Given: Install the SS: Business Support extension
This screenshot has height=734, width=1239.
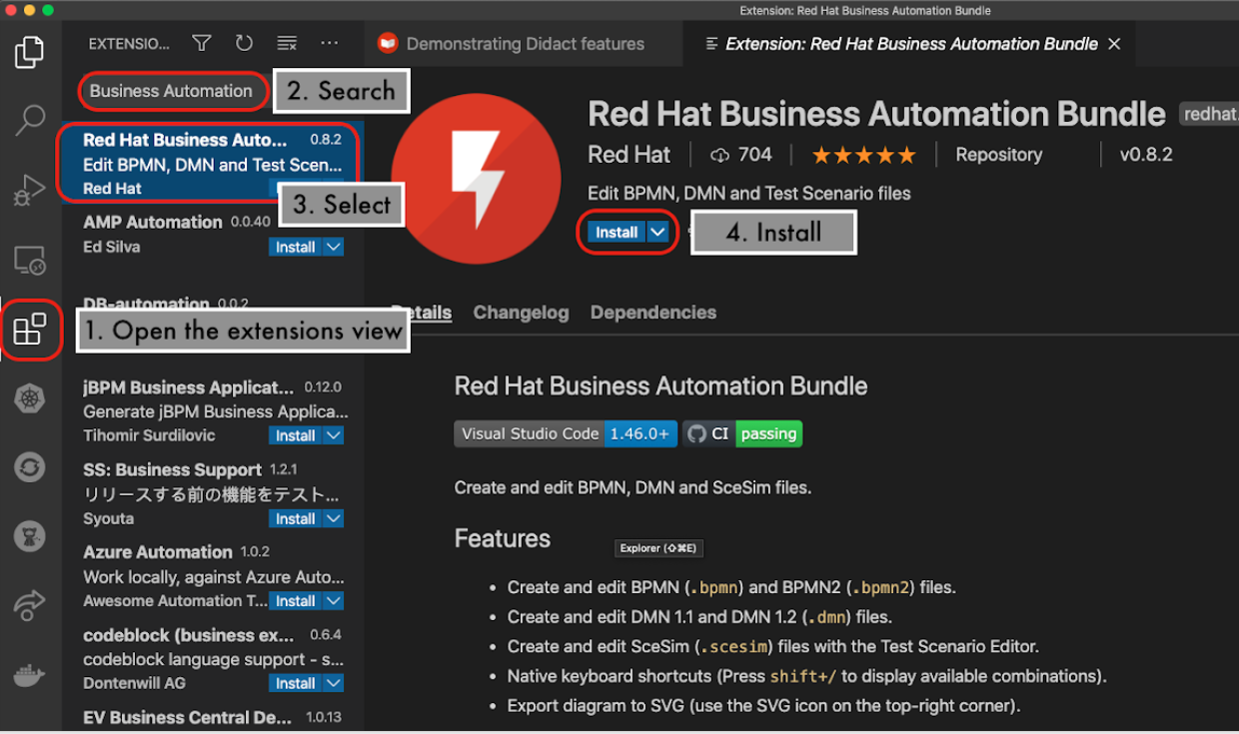Looking at the screenshot, I should pos(296,518).
